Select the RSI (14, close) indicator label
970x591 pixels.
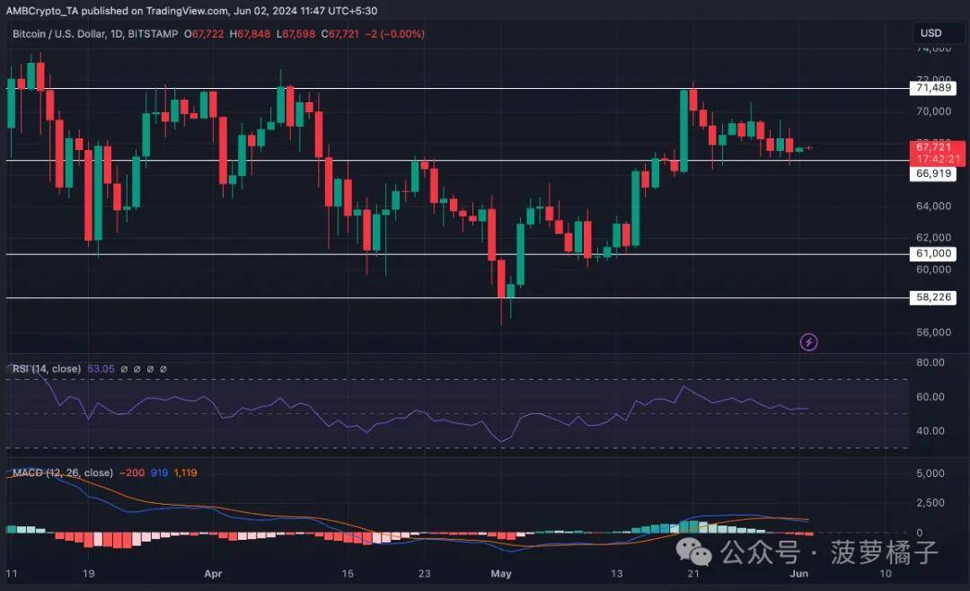pyautogui.click(x=46, y=369)
